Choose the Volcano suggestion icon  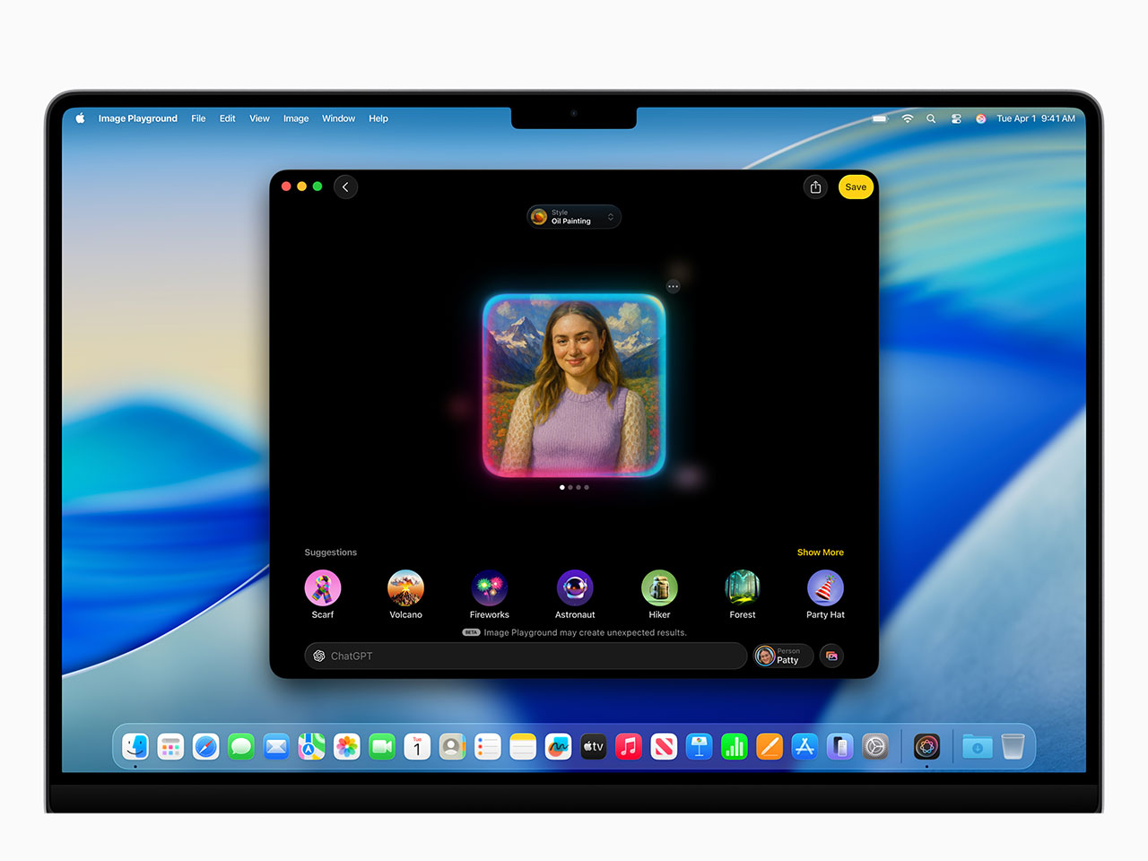coord(405,588)
